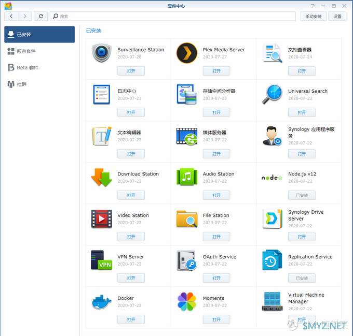
Task: Click 已安装 button under Node.js v12
Action: tap(302, 195)
